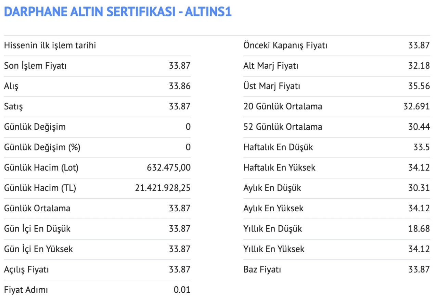The image size is (438, 305).
Task: Select the 20 Günlük Ortalama value 32.691
Action: tap(416, 107)
